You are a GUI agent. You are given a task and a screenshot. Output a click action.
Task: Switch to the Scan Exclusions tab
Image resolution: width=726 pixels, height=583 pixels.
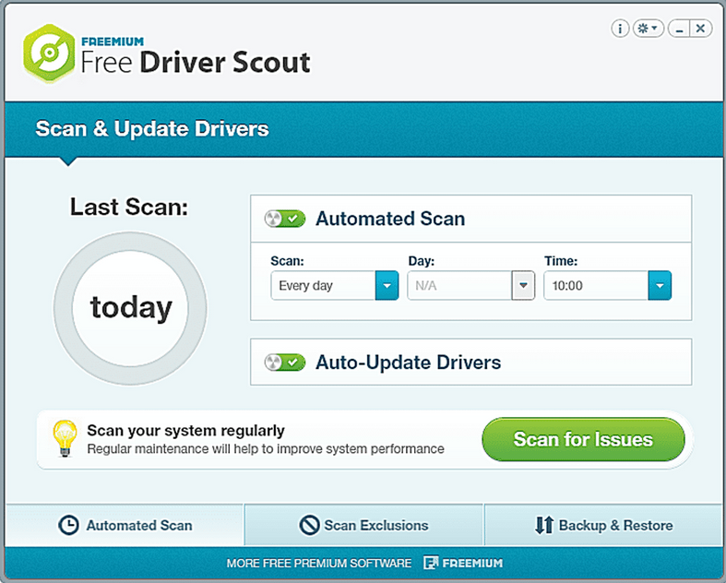point(364,525)
